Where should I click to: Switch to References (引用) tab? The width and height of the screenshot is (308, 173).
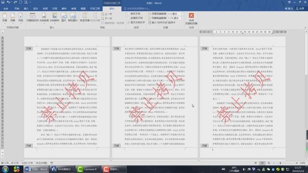(54, 9)
